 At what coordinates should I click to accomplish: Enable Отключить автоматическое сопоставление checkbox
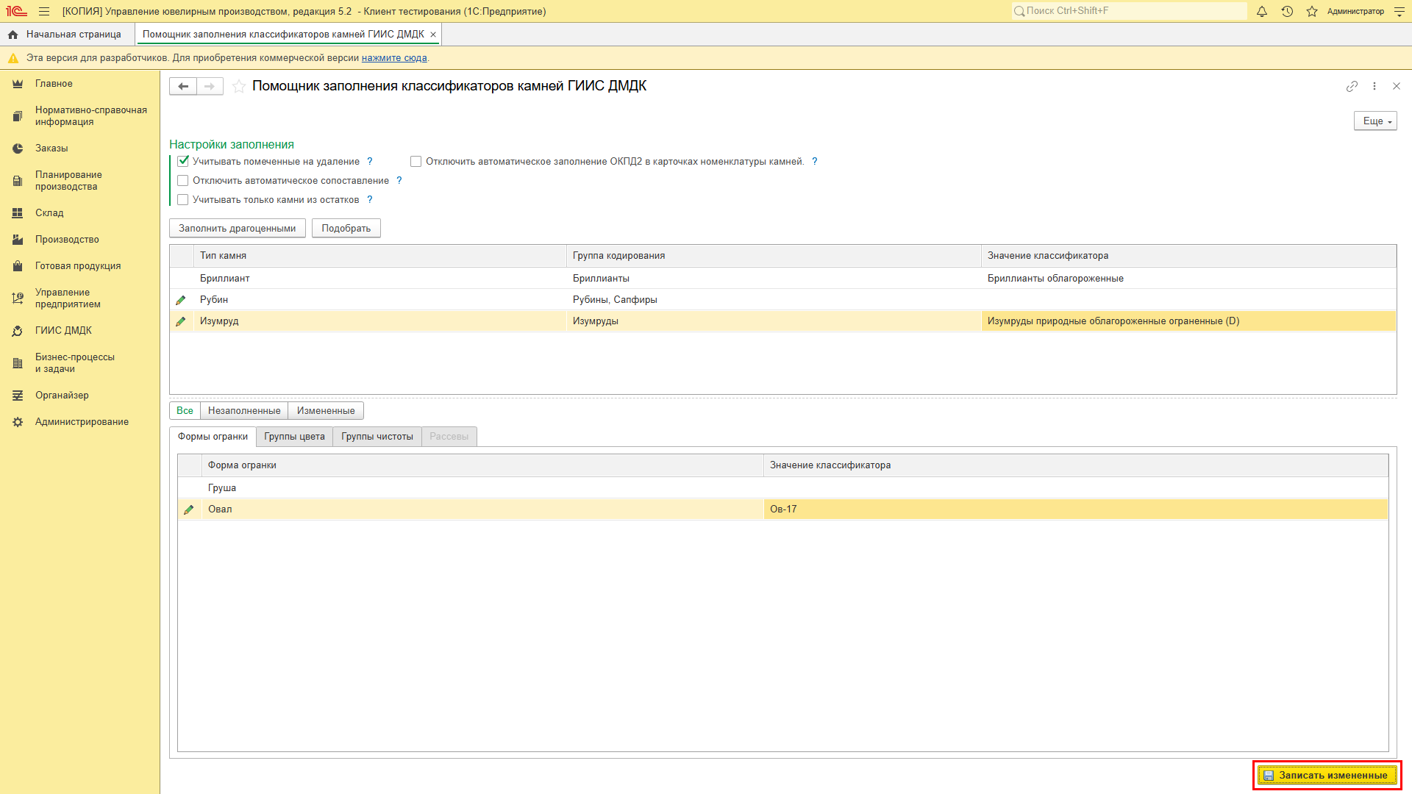tap(183, 181)
